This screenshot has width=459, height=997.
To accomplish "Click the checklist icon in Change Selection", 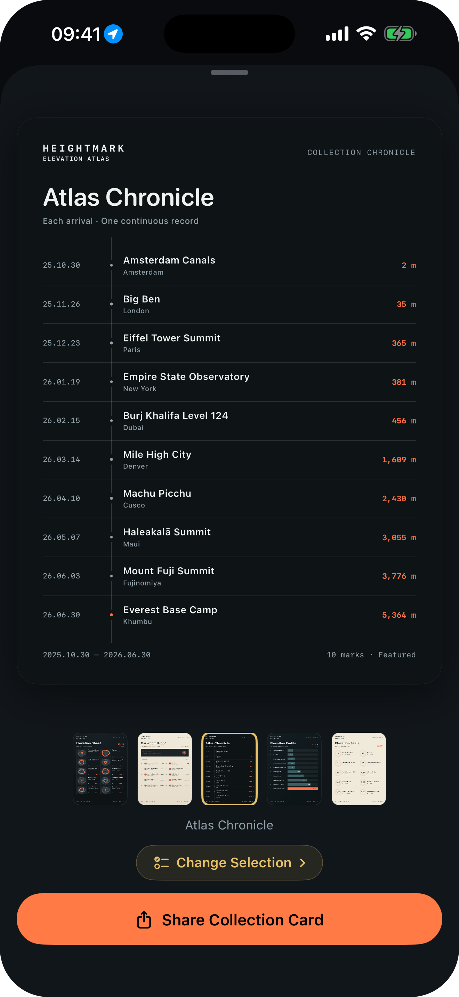I will [161, 863].
